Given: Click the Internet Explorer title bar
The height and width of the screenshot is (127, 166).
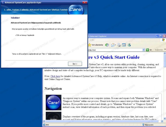Looking at the screenshot, I should pos(122,36).
